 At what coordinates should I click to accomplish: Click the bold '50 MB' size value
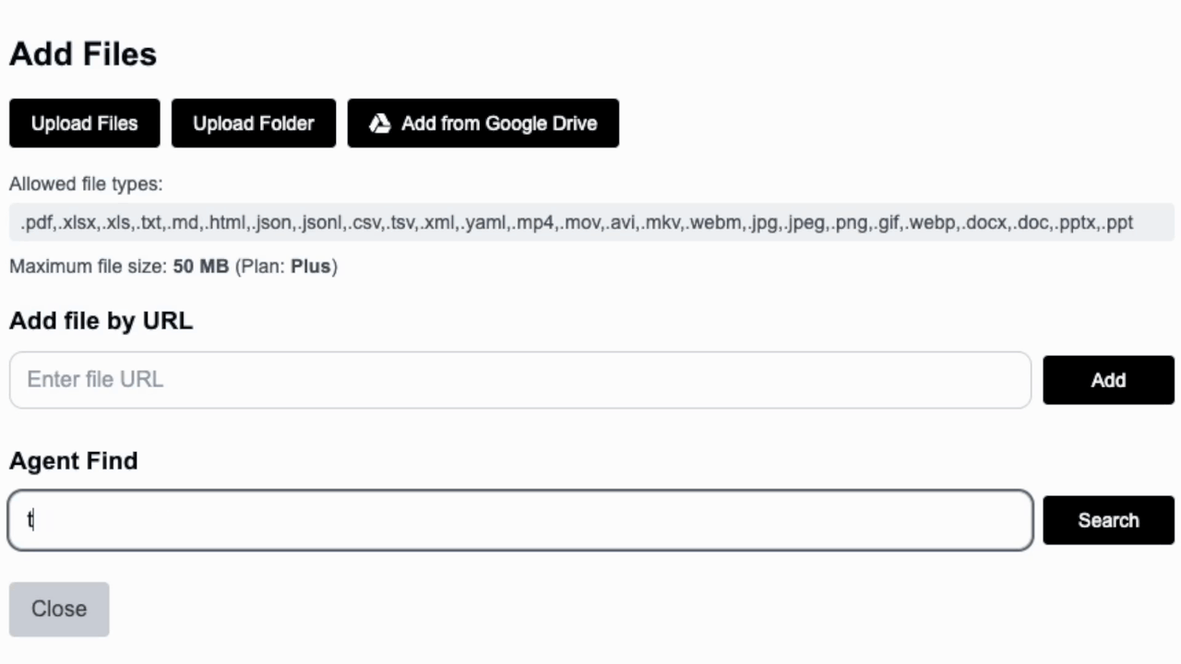[x=201, y=267]
